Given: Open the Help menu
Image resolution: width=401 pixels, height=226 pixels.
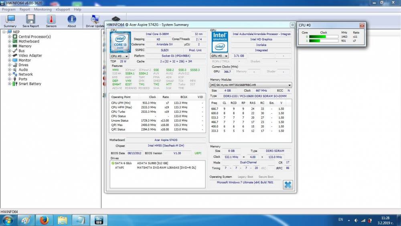Looking at the screenshot, I should click(77, 9).
